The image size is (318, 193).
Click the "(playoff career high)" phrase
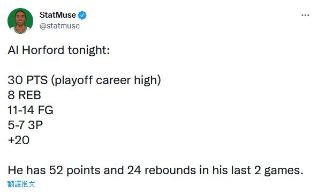(106, 80)
